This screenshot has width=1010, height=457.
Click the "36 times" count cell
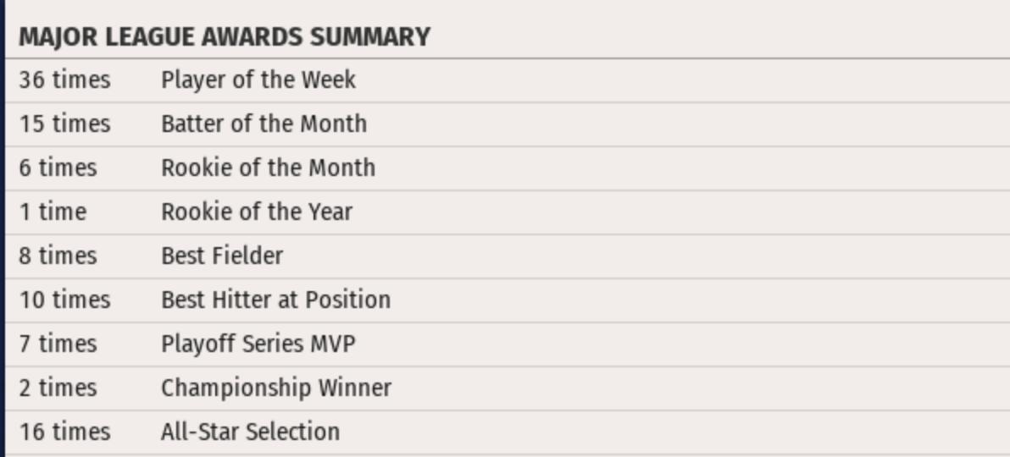[x=64, y=80]
